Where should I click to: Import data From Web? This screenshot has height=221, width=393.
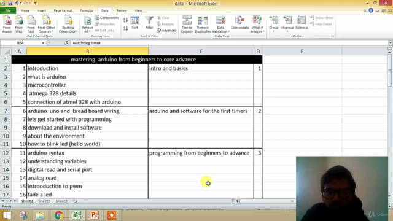point(19,24)
